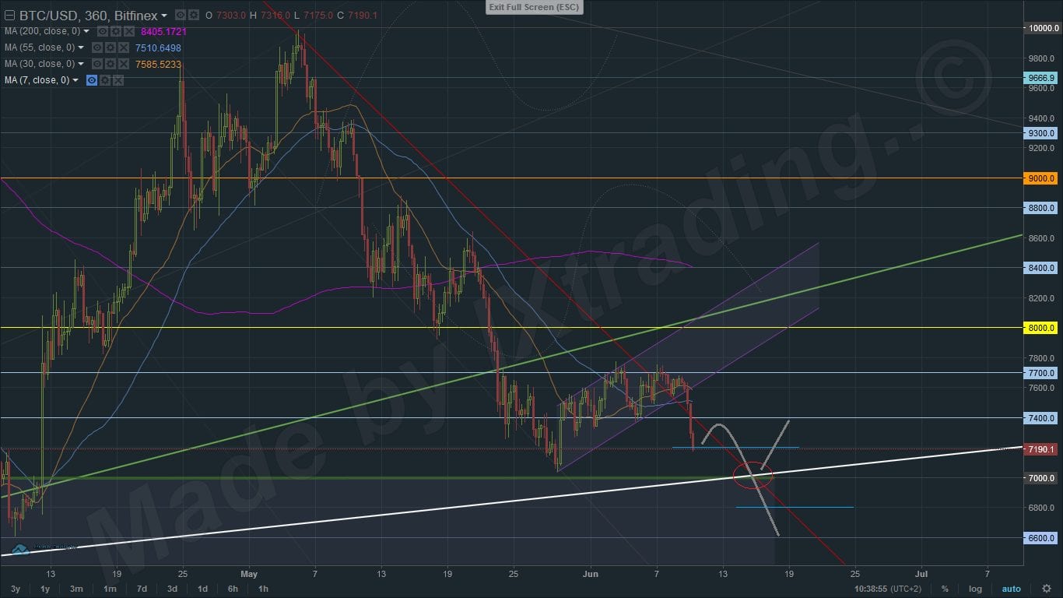Select the 3y time range

(x=16, y=589)
